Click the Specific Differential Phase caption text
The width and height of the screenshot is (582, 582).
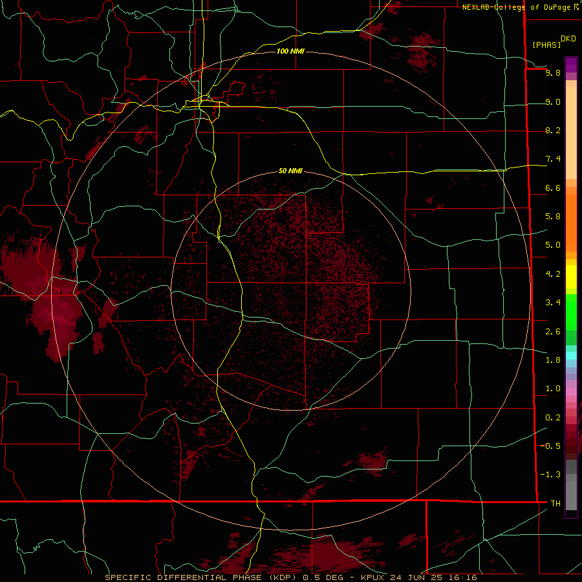click(x=290, y=577)
